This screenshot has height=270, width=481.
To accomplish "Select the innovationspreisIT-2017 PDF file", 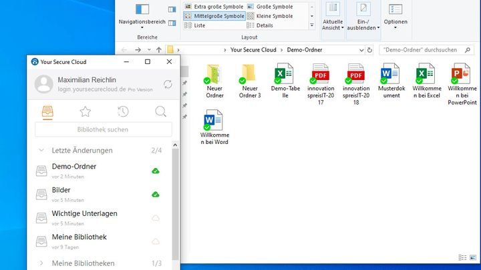I will [x=321, y=84].
